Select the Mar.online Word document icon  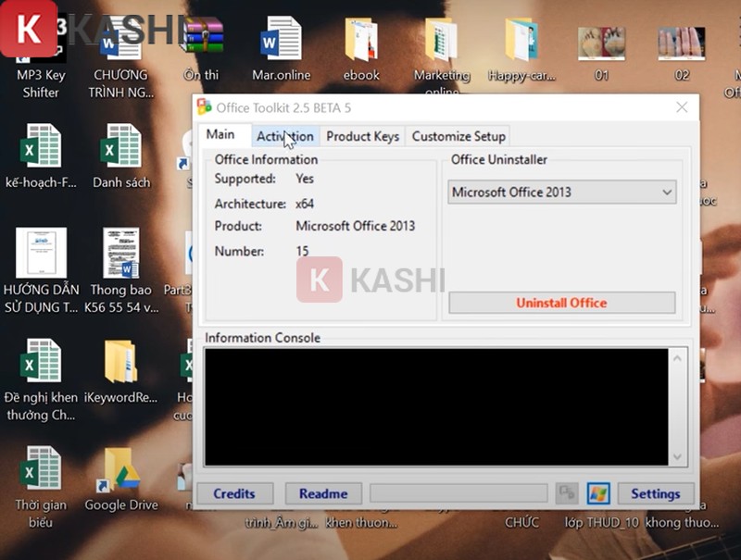(x=281, y=39)
